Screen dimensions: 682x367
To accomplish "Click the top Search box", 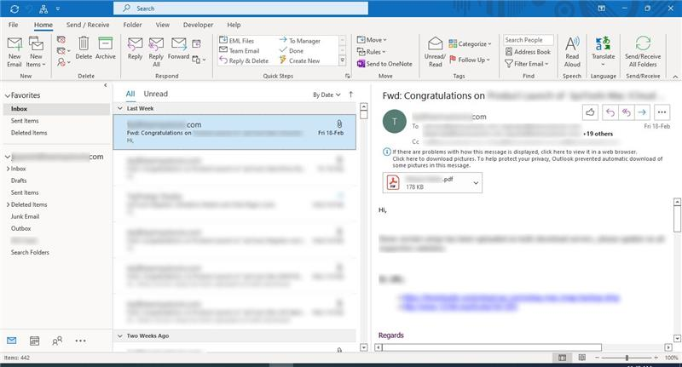I will tap(240, 9).
